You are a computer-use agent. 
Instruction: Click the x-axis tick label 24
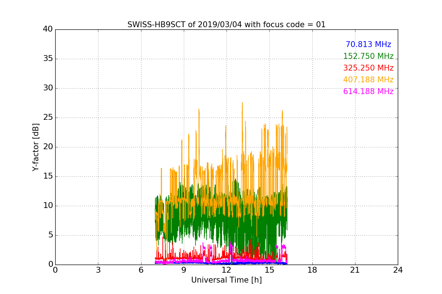tap(398, 270)
